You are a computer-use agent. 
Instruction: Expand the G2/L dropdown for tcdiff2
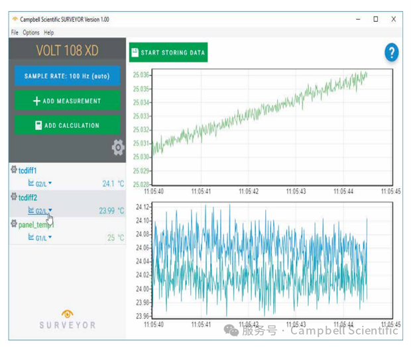click(50, 211)
